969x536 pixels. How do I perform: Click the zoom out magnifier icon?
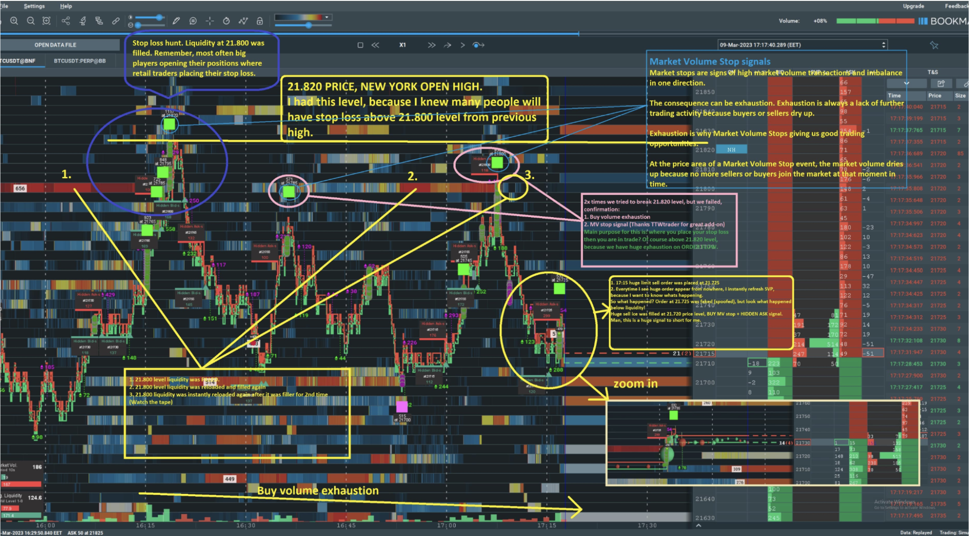pos(31,21)
